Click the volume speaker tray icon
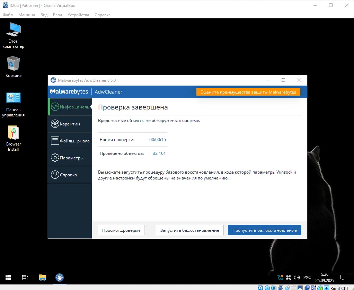This screenshot has width=354, height=290. (297, 277)
